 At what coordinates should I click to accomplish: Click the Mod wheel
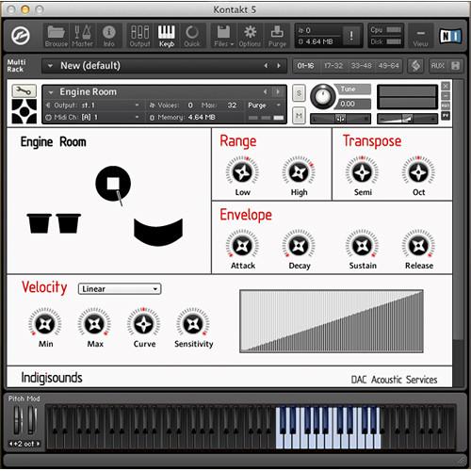(32, 421)
